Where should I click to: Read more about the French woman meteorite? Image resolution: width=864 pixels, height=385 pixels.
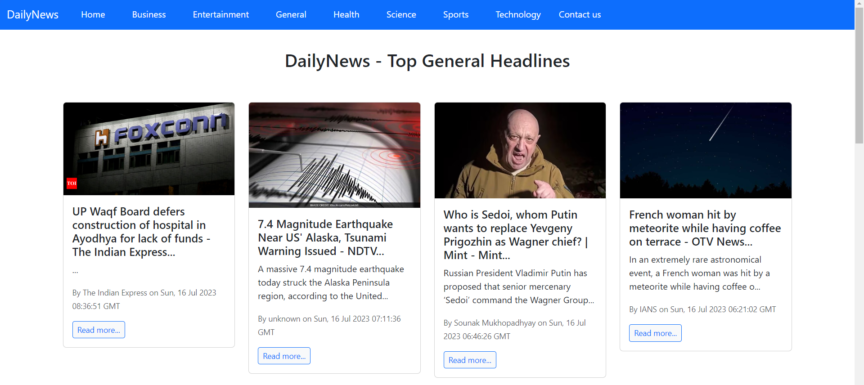pos(655,333)
